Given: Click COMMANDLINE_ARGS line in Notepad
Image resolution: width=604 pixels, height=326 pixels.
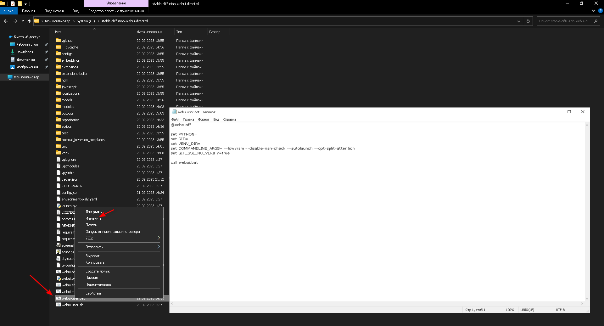Looking at the screenshot, I should [262, 149].
